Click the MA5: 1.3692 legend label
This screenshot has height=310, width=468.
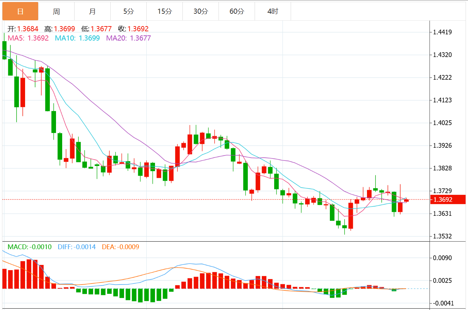[28, 38]
